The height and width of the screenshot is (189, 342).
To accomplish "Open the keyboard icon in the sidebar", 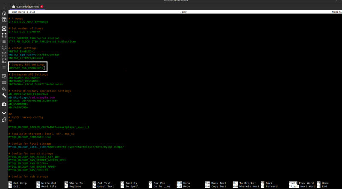I will (4, 82).
